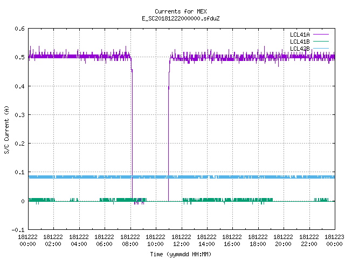
Task: Click the chart title "Currents for MEX"
Action: pos(181,11)
